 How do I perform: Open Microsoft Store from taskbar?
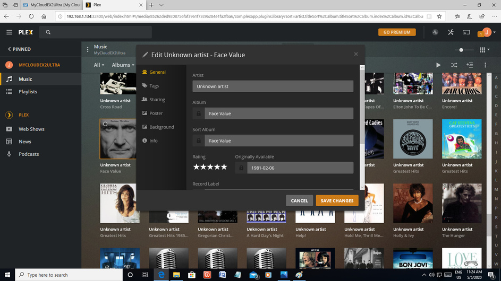coord(192,275)
